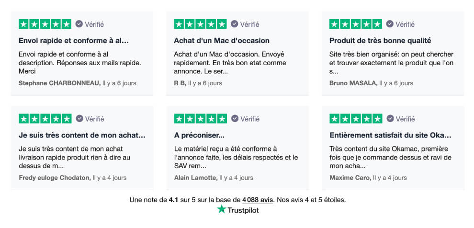Select 'Produit de très bonne qualité' heading
The height and width of the screenshot is (228, 474).
coord(380,41)
